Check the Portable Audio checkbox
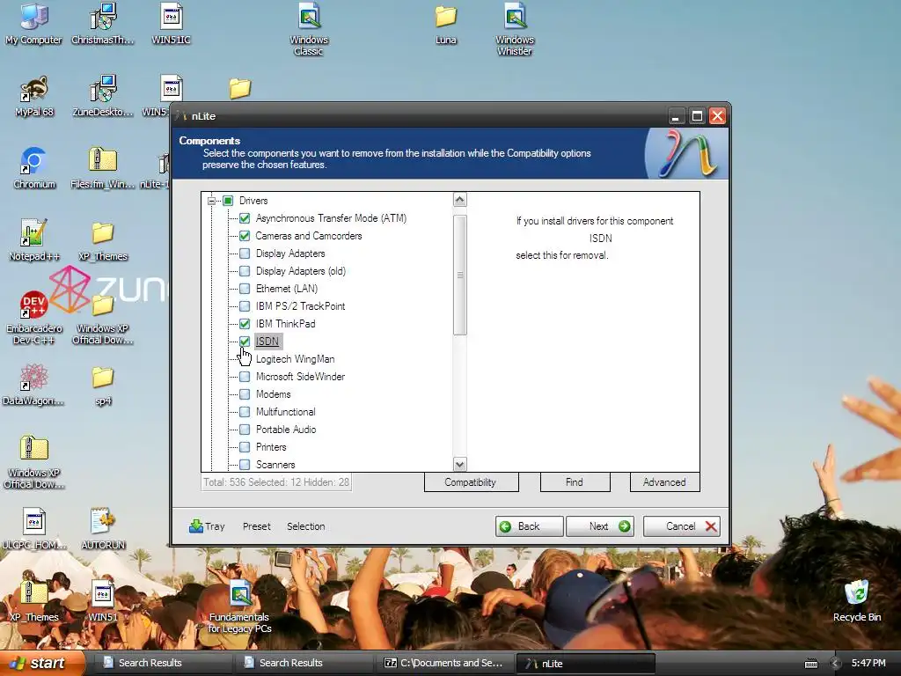 (x=245, y=430)
